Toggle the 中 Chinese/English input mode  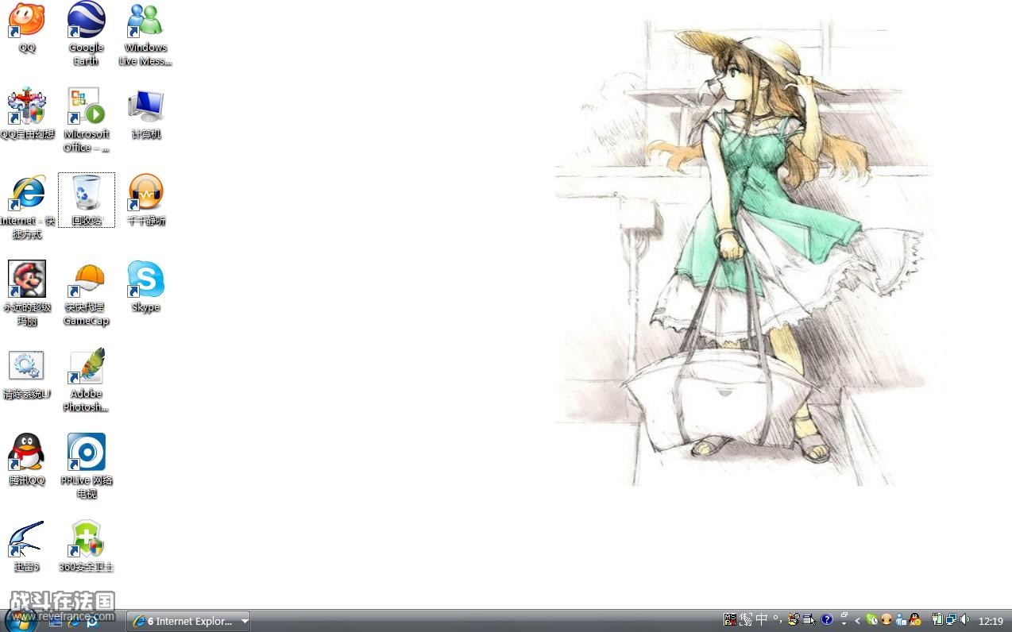tap(762, 619)
